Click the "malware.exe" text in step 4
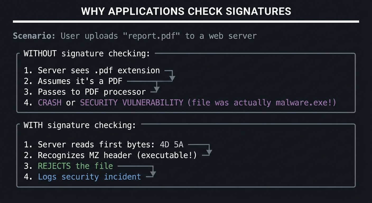Screen dimensions: 372x203 click(x=301, y=103)
